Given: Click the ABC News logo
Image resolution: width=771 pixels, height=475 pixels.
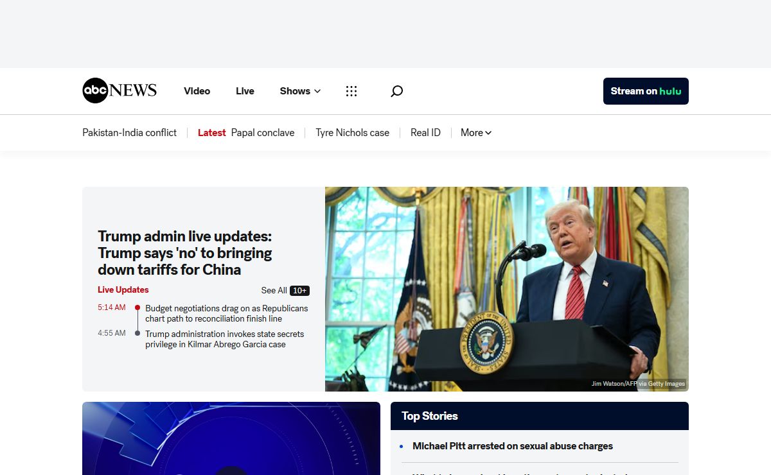Looking at the screenshot, I should click(x=120, y=91).
